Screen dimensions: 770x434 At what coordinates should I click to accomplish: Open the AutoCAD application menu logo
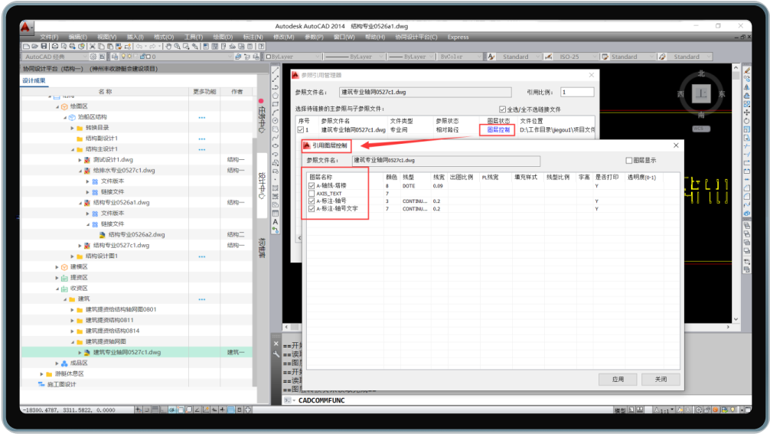[x=25, y=28]
